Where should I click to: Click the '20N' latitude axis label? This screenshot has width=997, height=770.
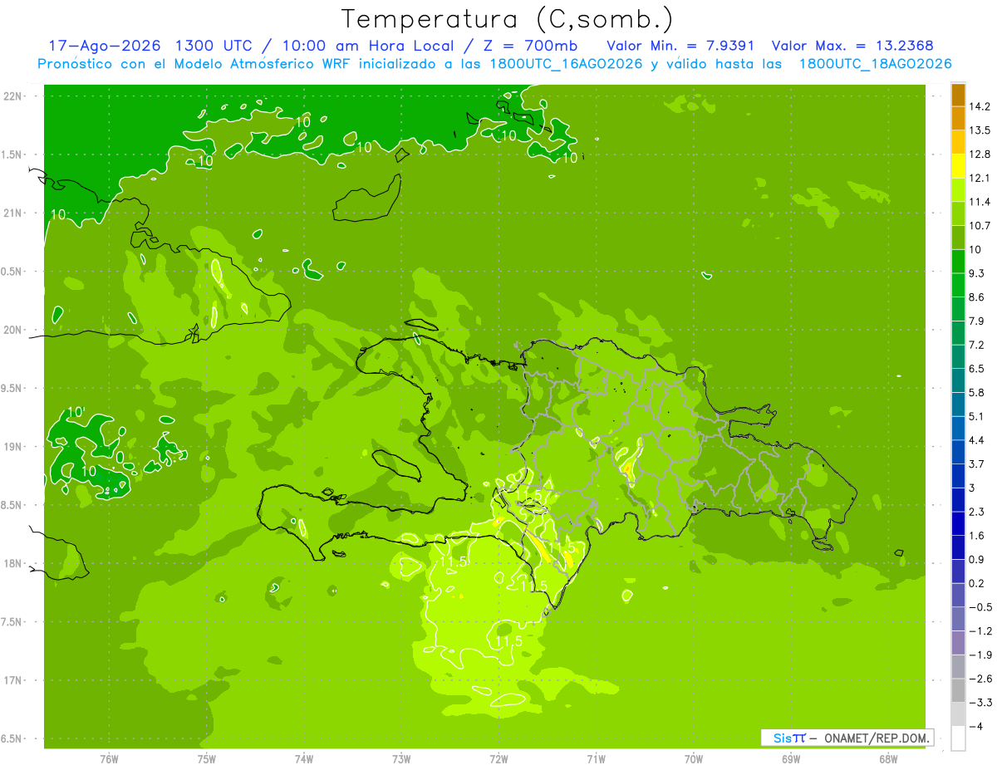click(x=13, y=330)
